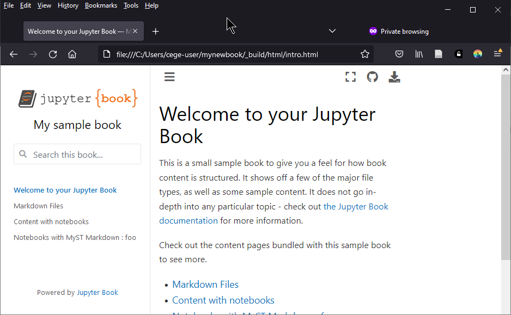This screenshot has width=511, height=315.
Task: Open the History menu
Action: pyautogui.click(x=68, y=5)
